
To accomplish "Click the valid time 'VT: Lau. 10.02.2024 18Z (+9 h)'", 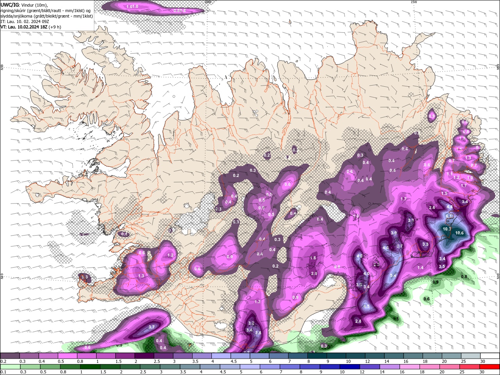I will [31, 27].
